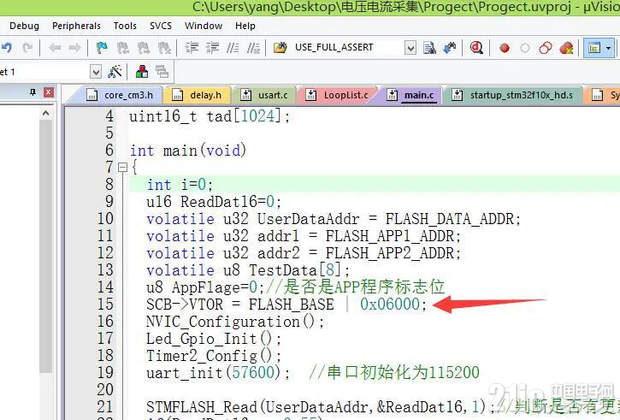Pin the project panel

tap(32, 92)
